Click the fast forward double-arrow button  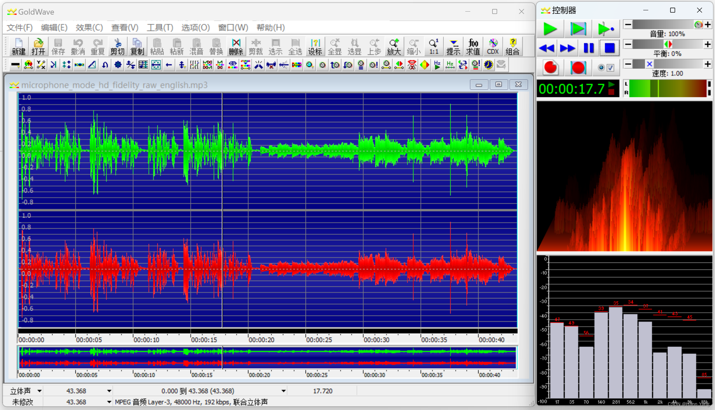[x=568, y=48]
